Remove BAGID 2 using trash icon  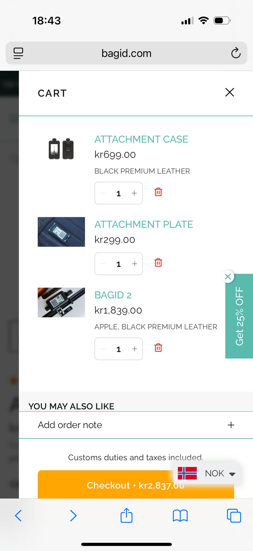pyautogui.click(x=158, y=347)
